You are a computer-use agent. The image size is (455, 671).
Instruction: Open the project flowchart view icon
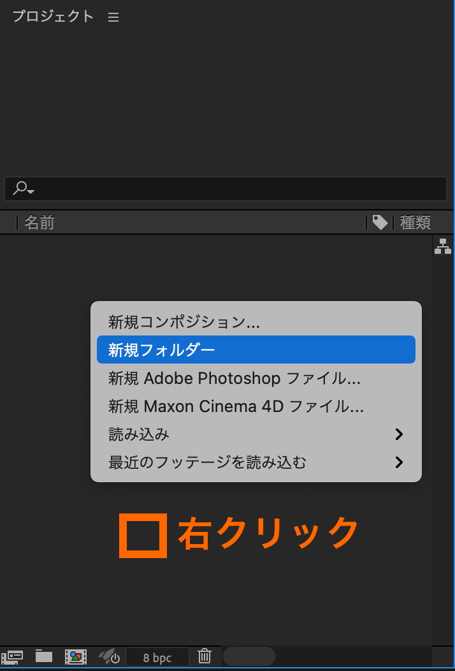coord(442,246)
